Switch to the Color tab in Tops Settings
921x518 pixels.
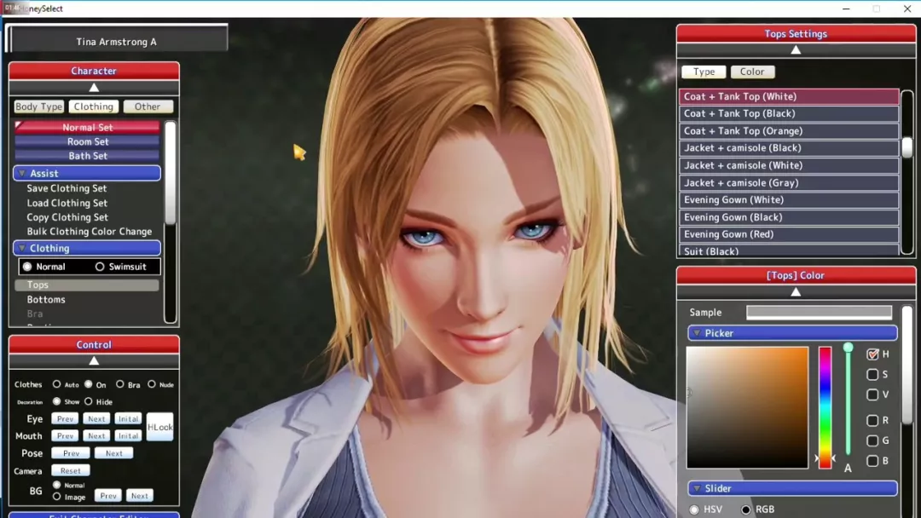(x=752, y=72)
